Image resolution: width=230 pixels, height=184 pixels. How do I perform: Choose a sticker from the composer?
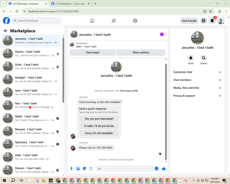[x=85, y=169]
